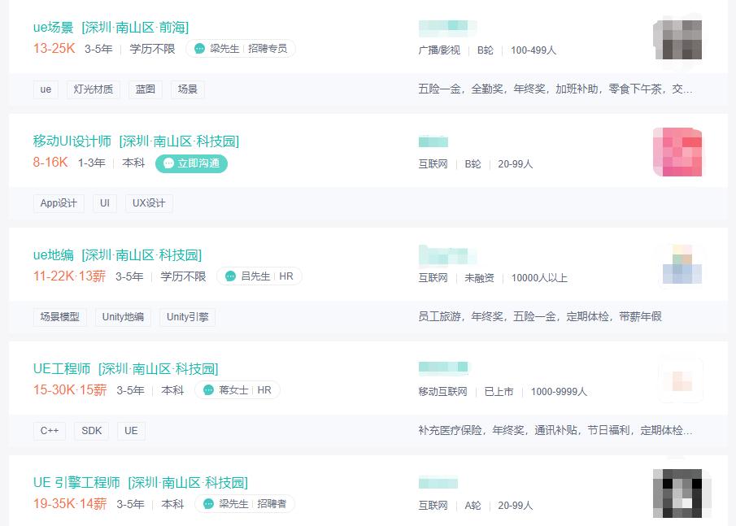Select the Unity引擎 skill tag
736x526 pixels.
click(187, 316)
